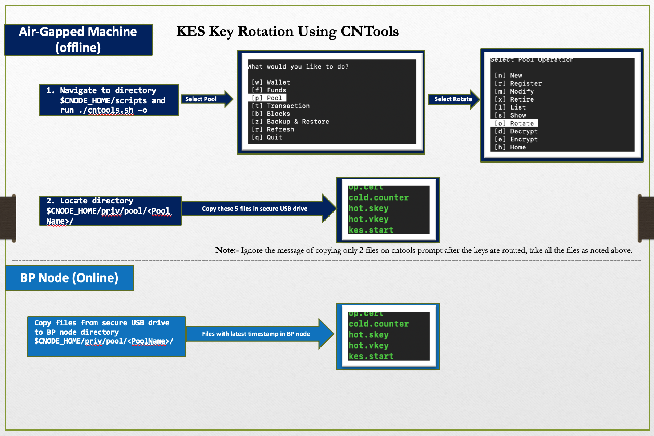The height and width of the screenshot is (436, 654).
Task: Select the Quit menu entry
Action: [x=268, y=137]
